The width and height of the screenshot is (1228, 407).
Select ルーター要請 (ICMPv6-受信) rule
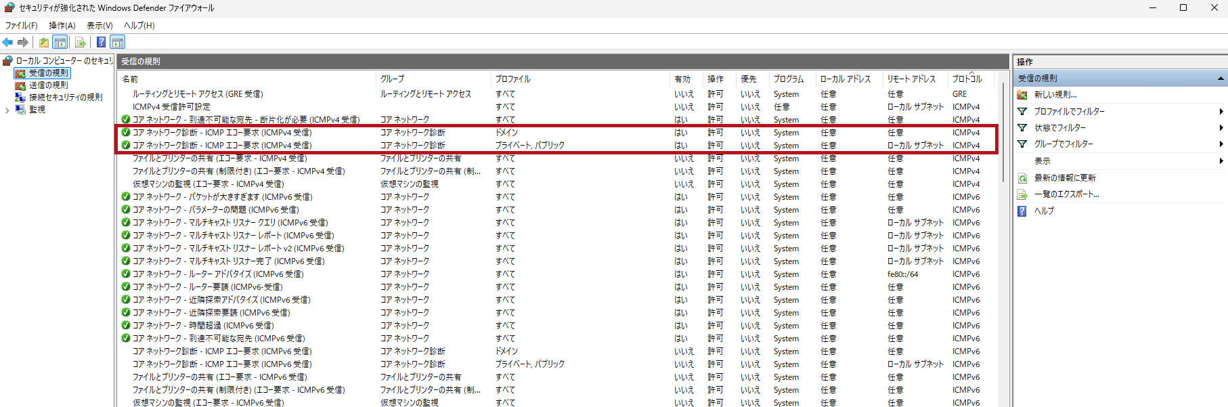207,287
